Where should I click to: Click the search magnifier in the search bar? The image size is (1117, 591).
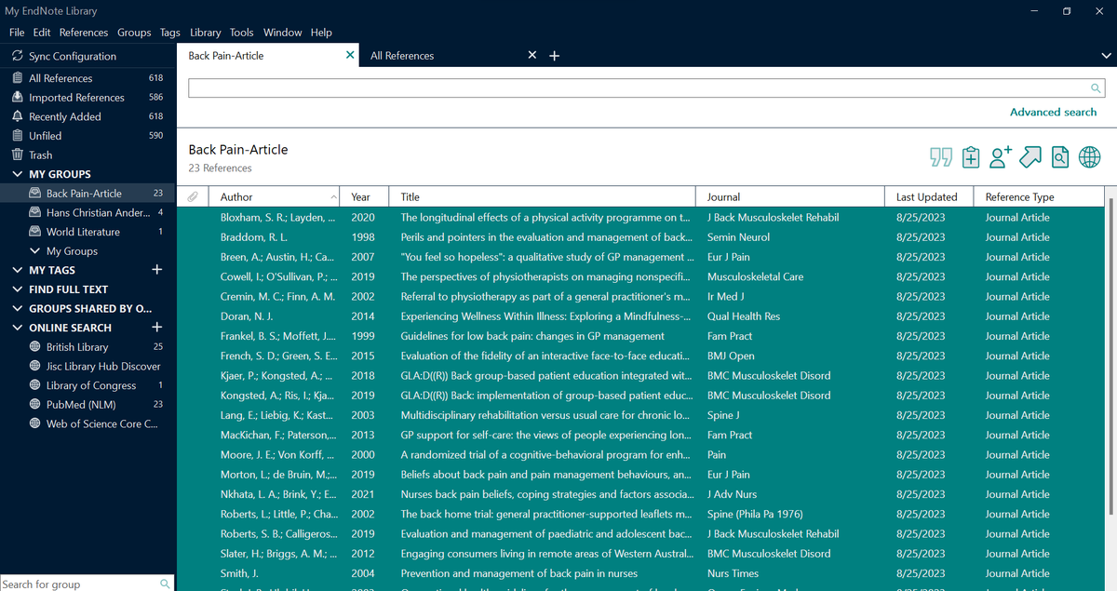[x=1096, y=88]
